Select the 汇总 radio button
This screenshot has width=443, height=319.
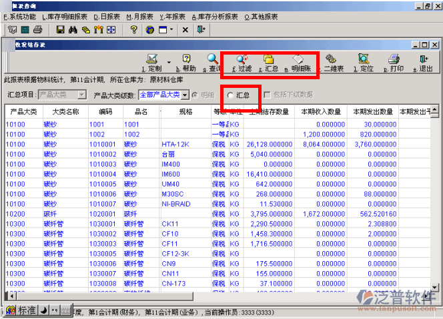click(231, 95)
